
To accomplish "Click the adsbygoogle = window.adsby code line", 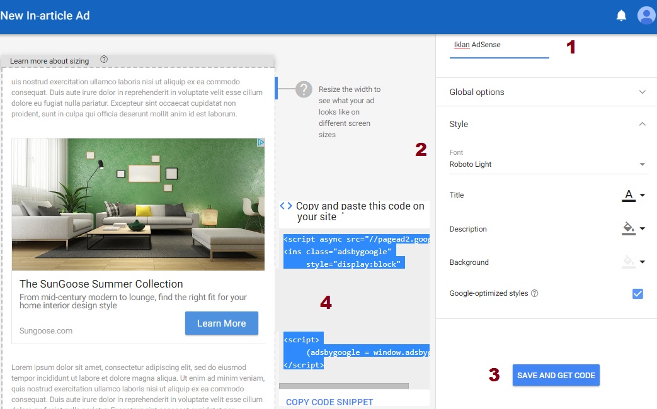I will point(368,352).
